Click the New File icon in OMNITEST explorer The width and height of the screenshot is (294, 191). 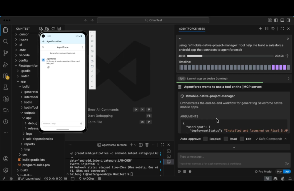[41, 28]
